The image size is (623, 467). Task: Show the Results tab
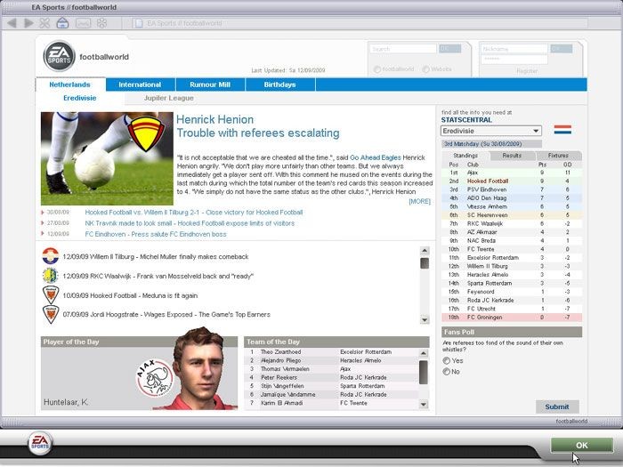(512, 156)
